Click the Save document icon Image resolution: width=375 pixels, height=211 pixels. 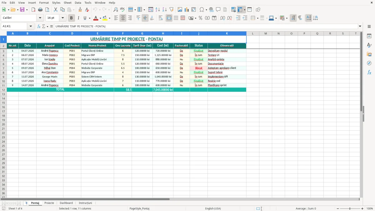tap(22, 10)
